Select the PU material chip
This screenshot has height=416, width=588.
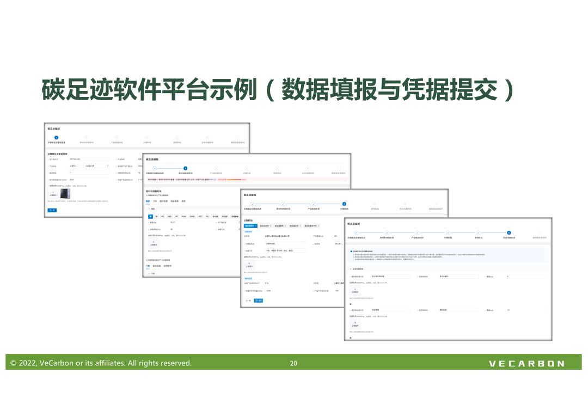(207, 217)
